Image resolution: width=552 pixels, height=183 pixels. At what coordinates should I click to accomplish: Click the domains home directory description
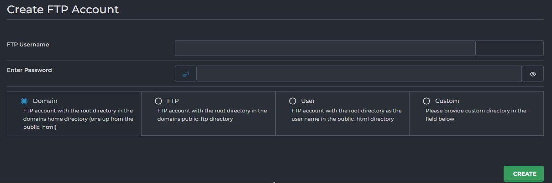78,119
